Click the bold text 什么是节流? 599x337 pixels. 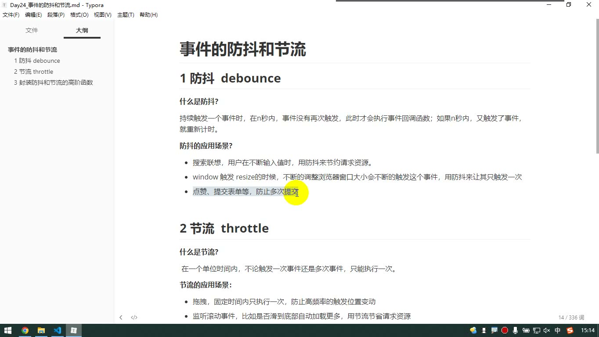(199, 252)
